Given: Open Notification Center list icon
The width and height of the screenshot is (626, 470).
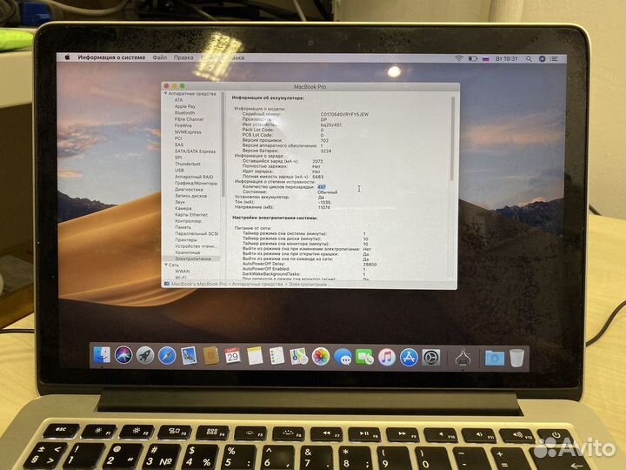Looking at the screenshot, I should (x=554, y=59).
